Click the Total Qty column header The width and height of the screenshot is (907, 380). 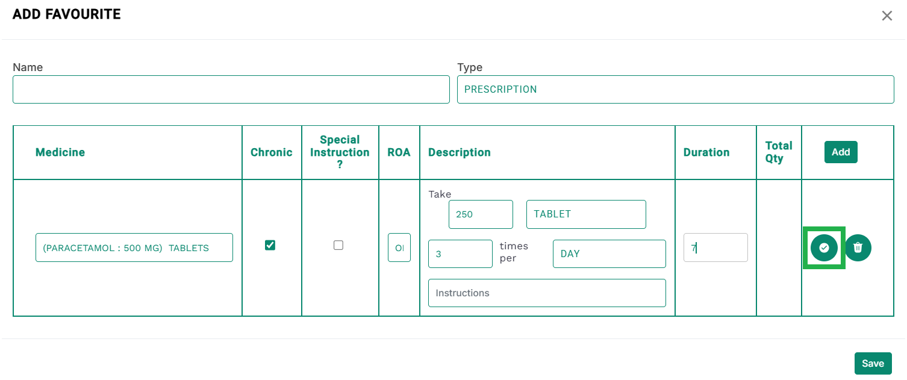point(779,152)
